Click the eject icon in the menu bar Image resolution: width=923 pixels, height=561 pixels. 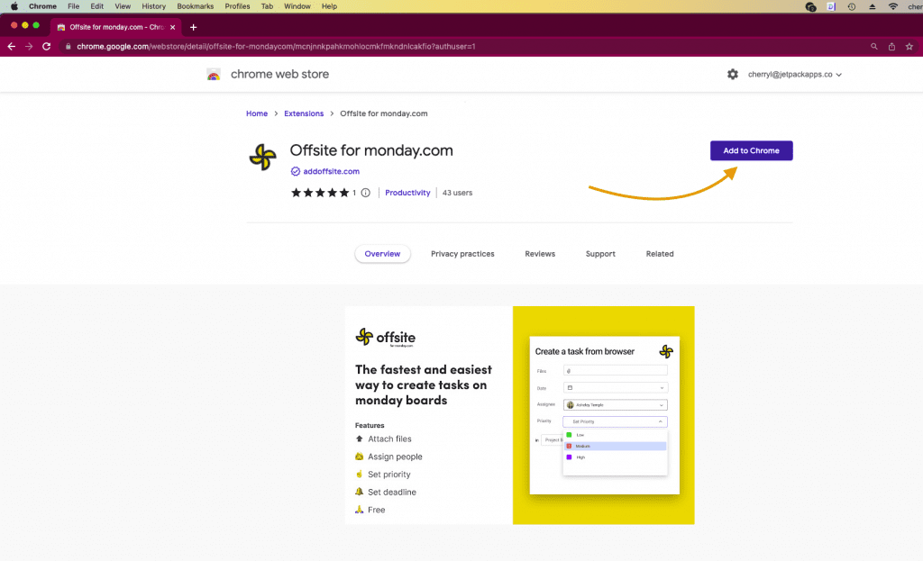873,6
